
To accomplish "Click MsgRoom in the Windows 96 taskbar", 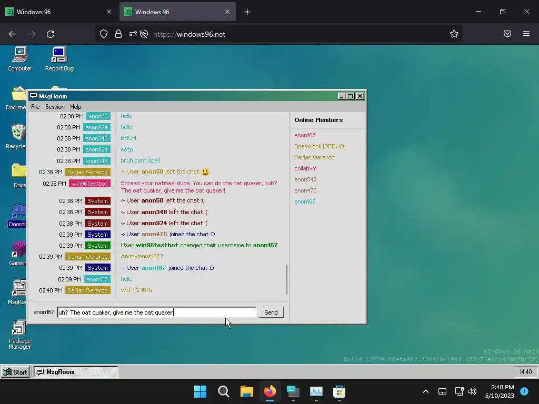I will (76, 372).
